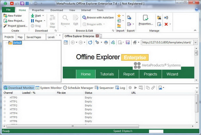Screen dimensions: 201x135
Task: Toggle the browser layout panel icon
Action: click(x=66, y=43)
